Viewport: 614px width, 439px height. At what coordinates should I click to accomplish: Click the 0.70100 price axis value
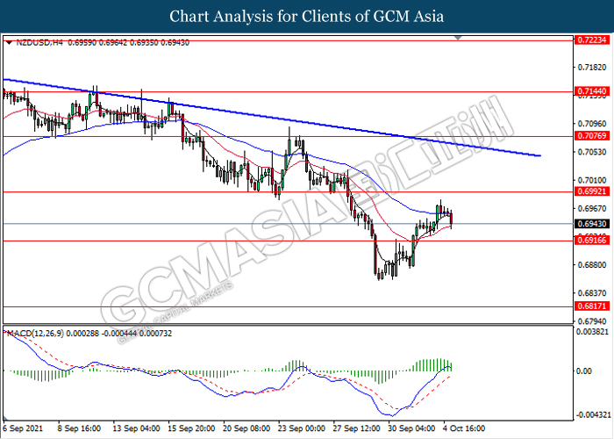point(592,180)
